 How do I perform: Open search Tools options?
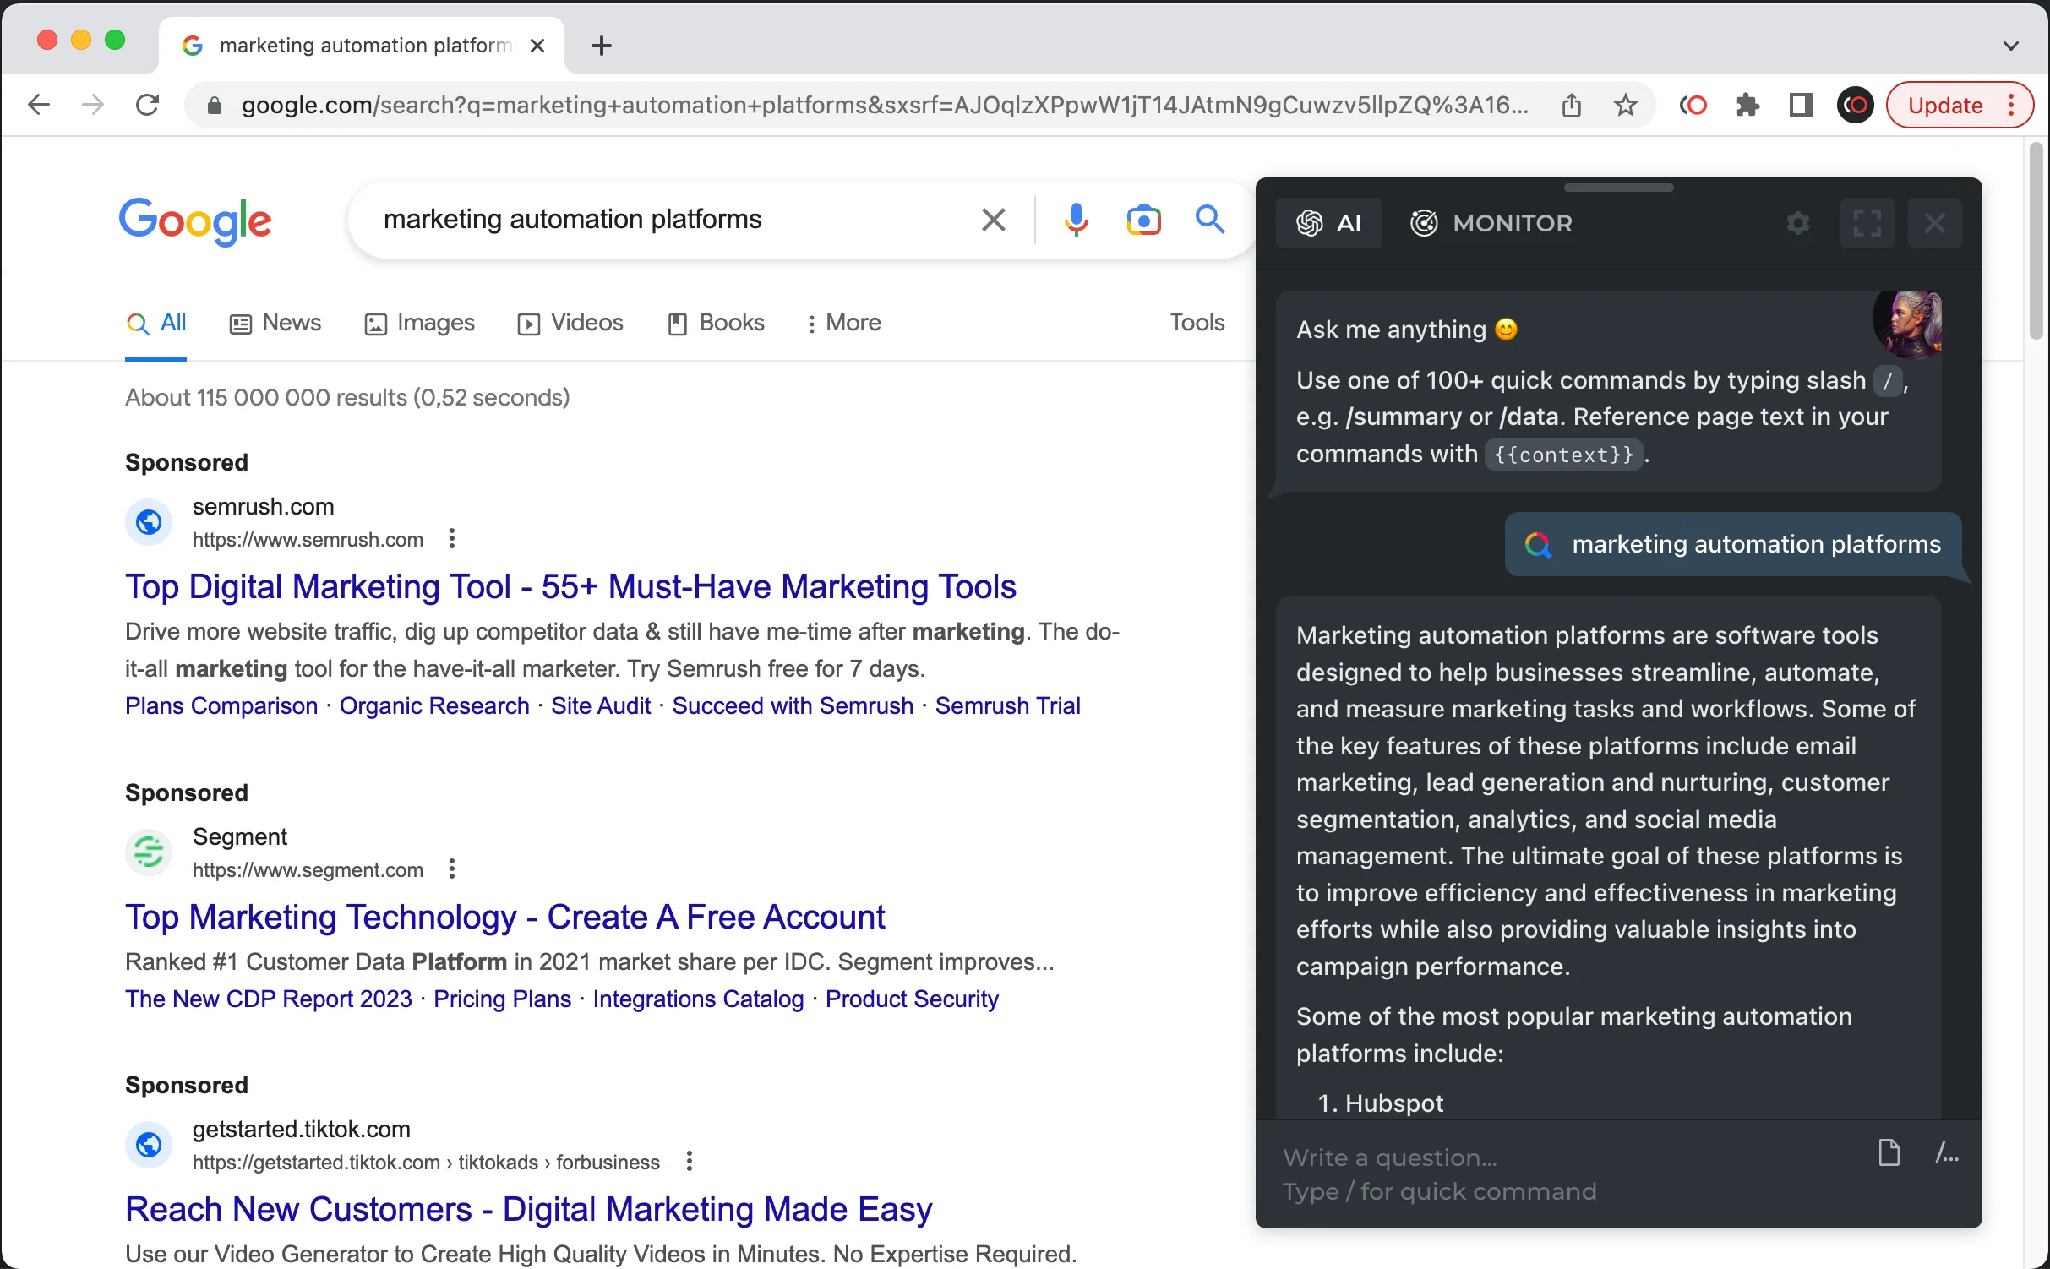point(1197,323)
